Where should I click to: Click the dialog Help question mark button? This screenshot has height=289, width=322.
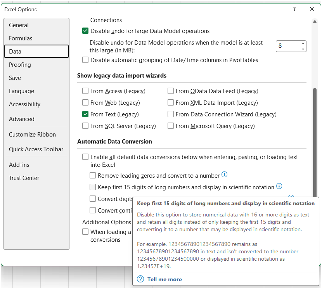(294, 9)
